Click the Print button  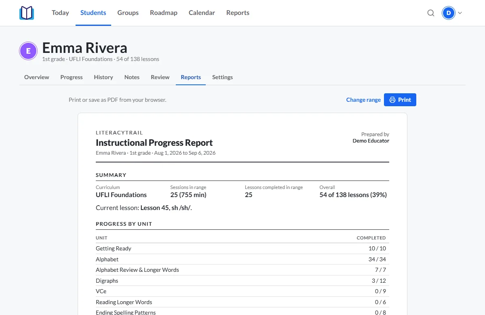[400, 100]
